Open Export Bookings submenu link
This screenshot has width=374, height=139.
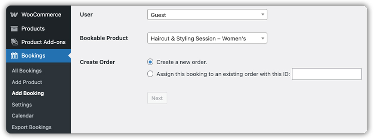[x=31, y=127]
